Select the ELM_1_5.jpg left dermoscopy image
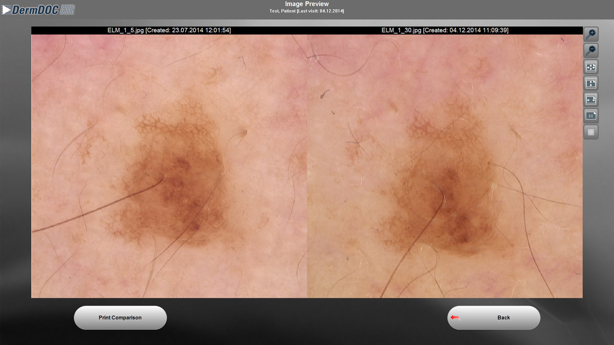 click(x=169, y=166)
